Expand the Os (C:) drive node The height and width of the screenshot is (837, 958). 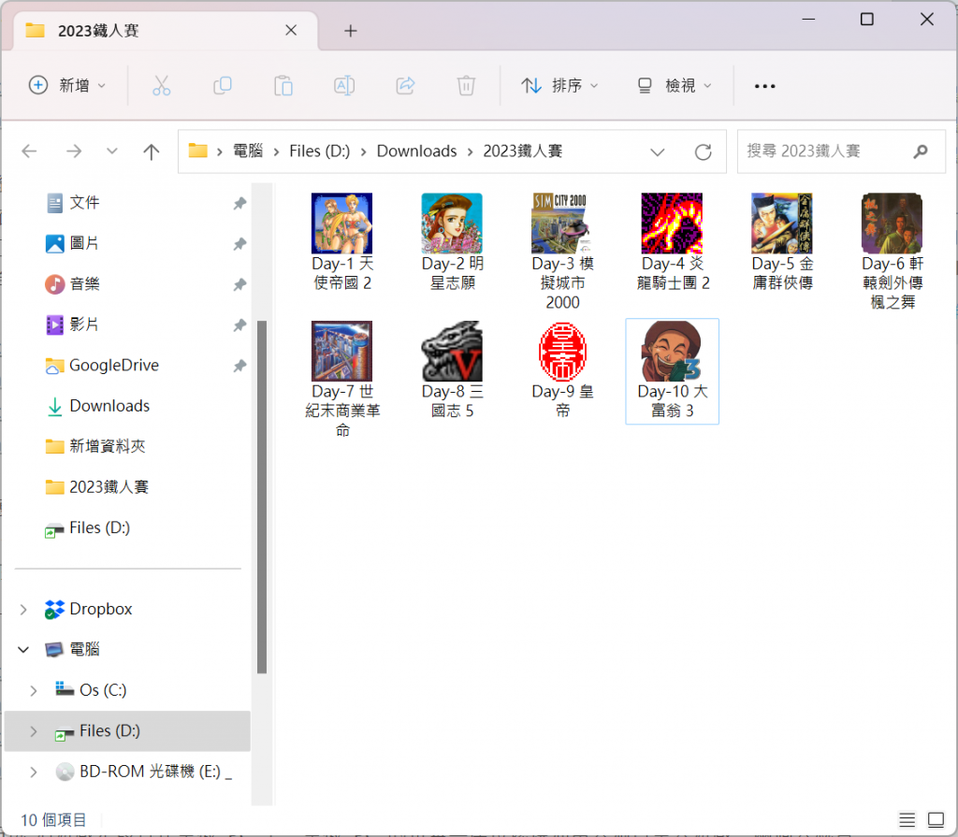34,690
